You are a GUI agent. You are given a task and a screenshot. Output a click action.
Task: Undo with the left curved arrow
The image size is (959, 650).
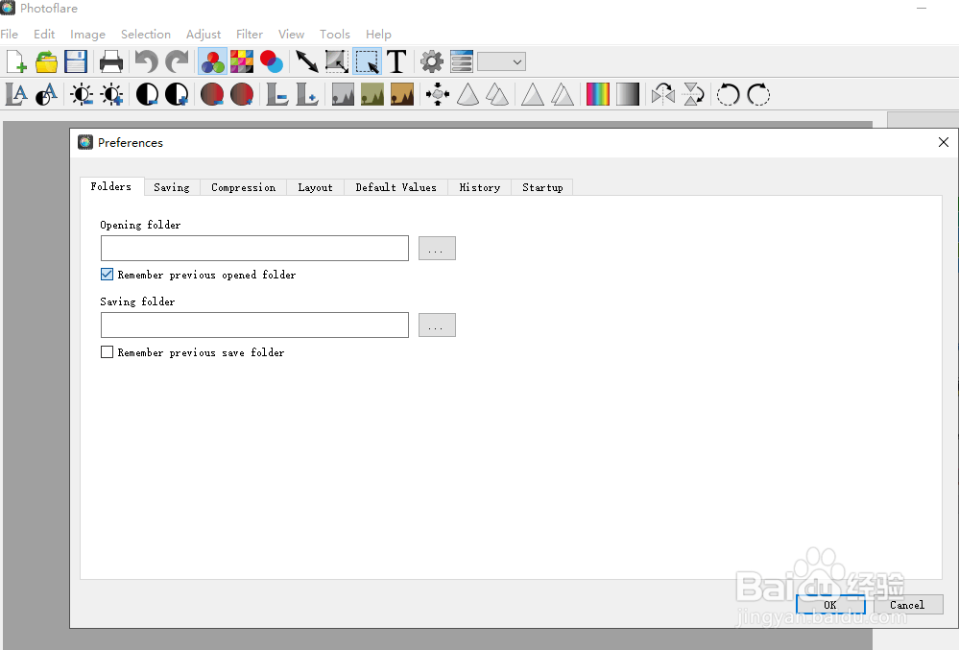pos(147,61)
